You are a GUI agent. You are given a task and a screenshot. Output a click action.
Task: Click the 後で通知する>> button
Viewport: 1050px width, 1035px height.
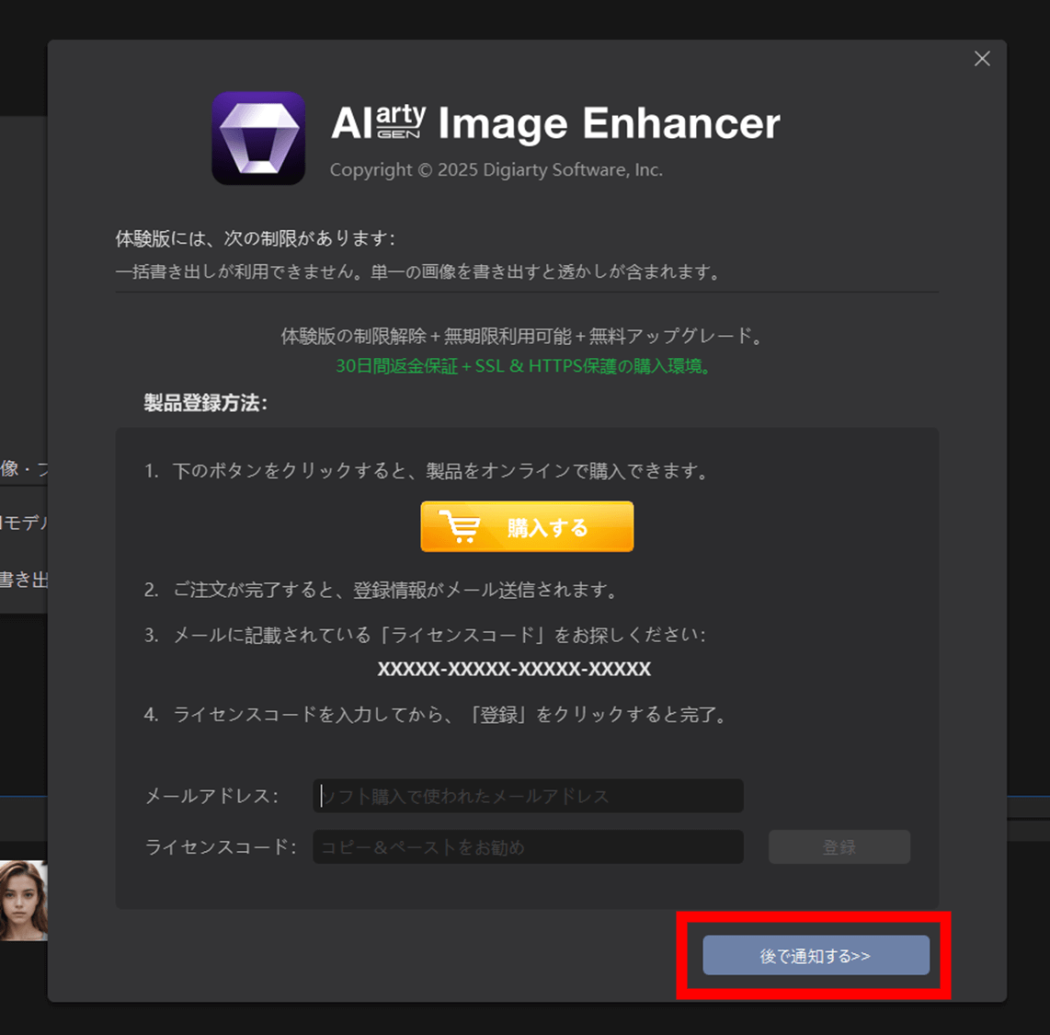(x=816, y=955)
